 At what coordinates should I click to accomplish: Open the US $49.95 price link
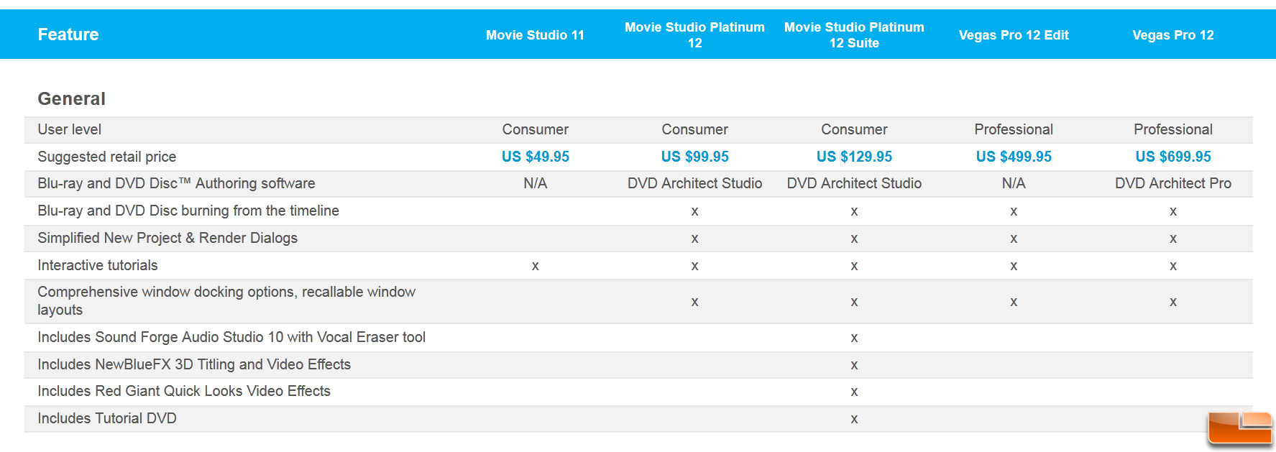(535, 157)
